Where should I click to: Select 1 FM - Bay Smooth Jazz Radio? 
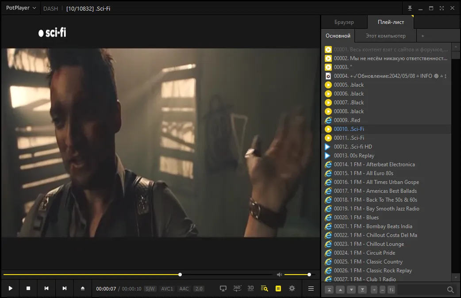(386, 209)
